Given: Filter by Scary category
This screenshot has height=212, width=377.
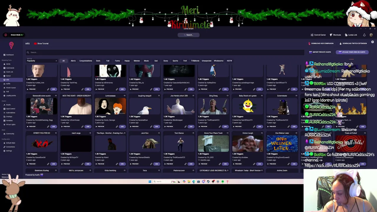Looking at the screenshot, I should tap(166, 61).
